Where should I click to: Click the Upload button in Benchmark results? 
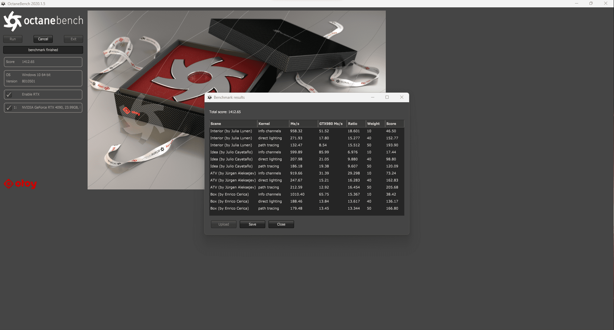[x=224, y=224]
